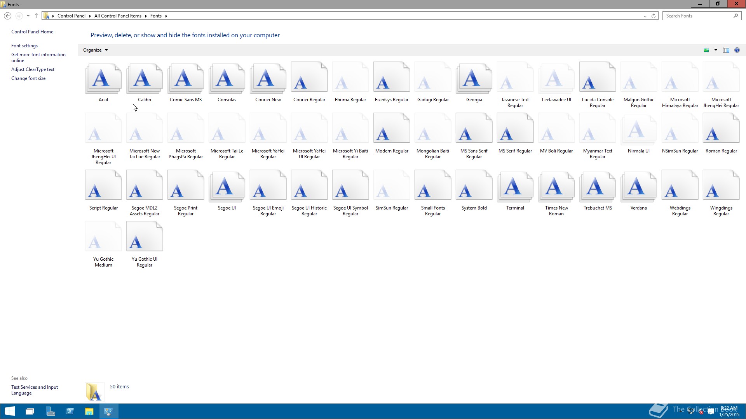
Task: Select the Yu Gothic UI Regular icon
Action: 145,237
